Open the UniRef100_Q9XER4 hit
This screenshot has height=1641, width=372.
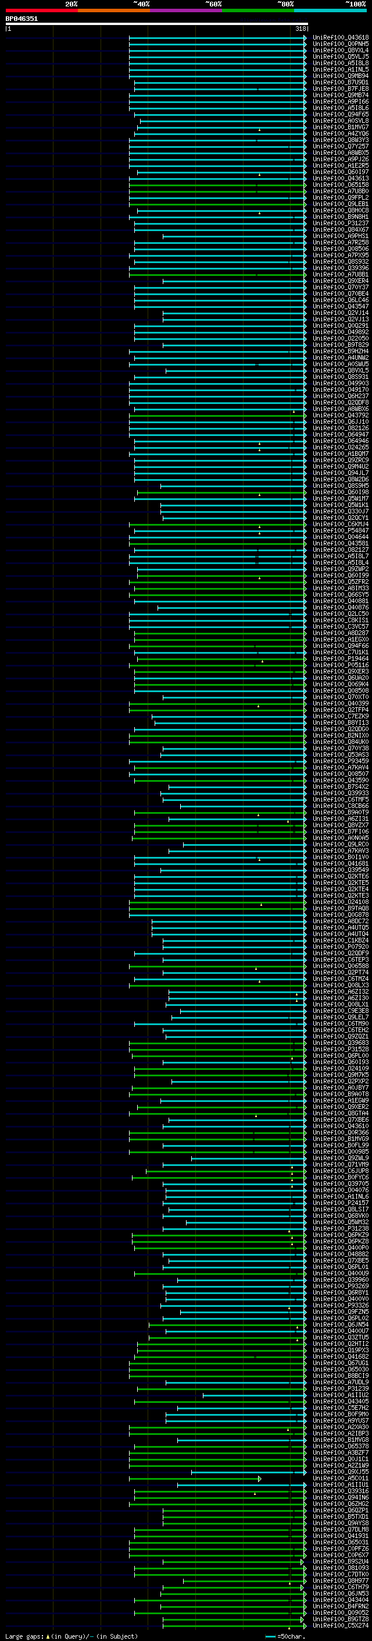(x=340, y=282)
